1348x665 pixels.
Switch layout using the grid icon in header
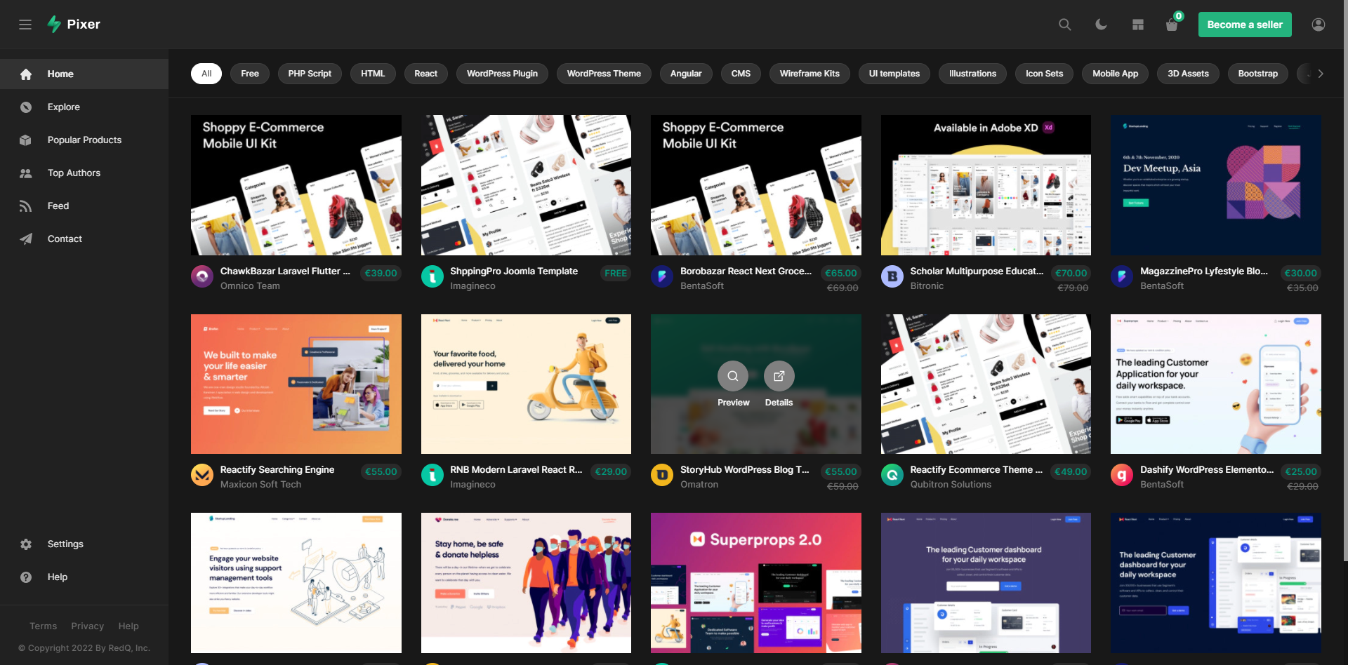point(1138,25)
